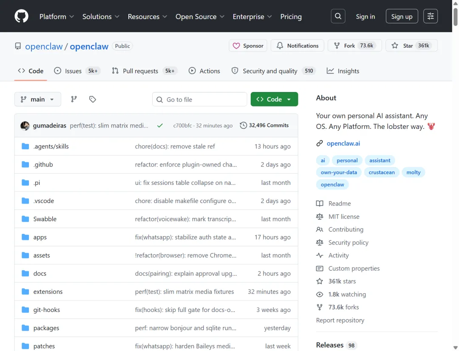Image resolution: width=459 pixels, height=351 pixels.
Task: Click the Contributing people icon
Action: pyautogui.click(x=319, y=229)
